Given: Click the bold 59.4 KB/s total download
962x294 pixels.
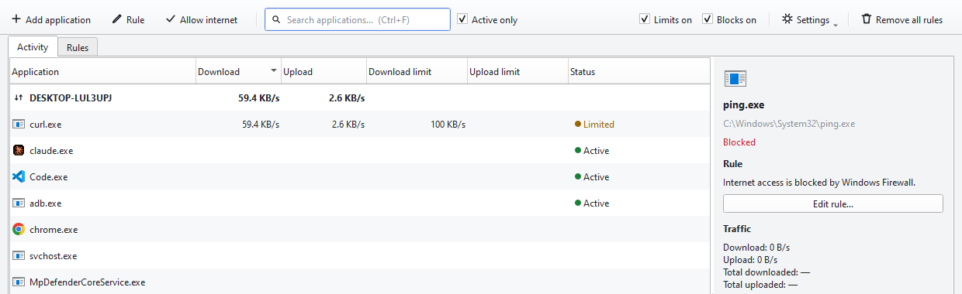Looking at the screenshot, I should [x=259, y=98].
